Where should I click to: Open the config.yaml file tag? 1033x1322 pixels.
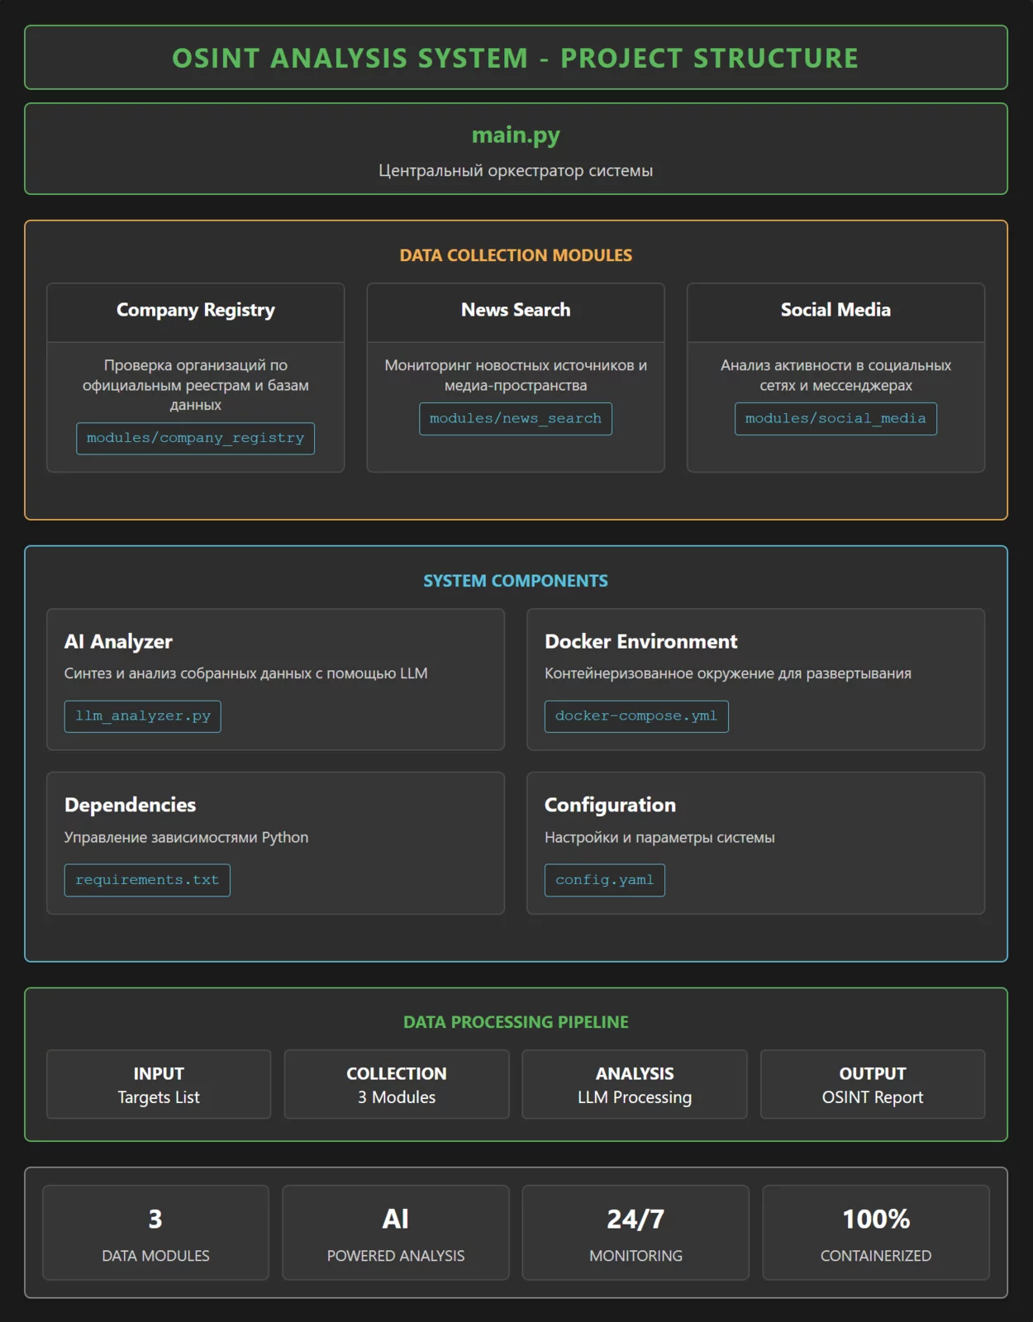click(x=604, y=880)
